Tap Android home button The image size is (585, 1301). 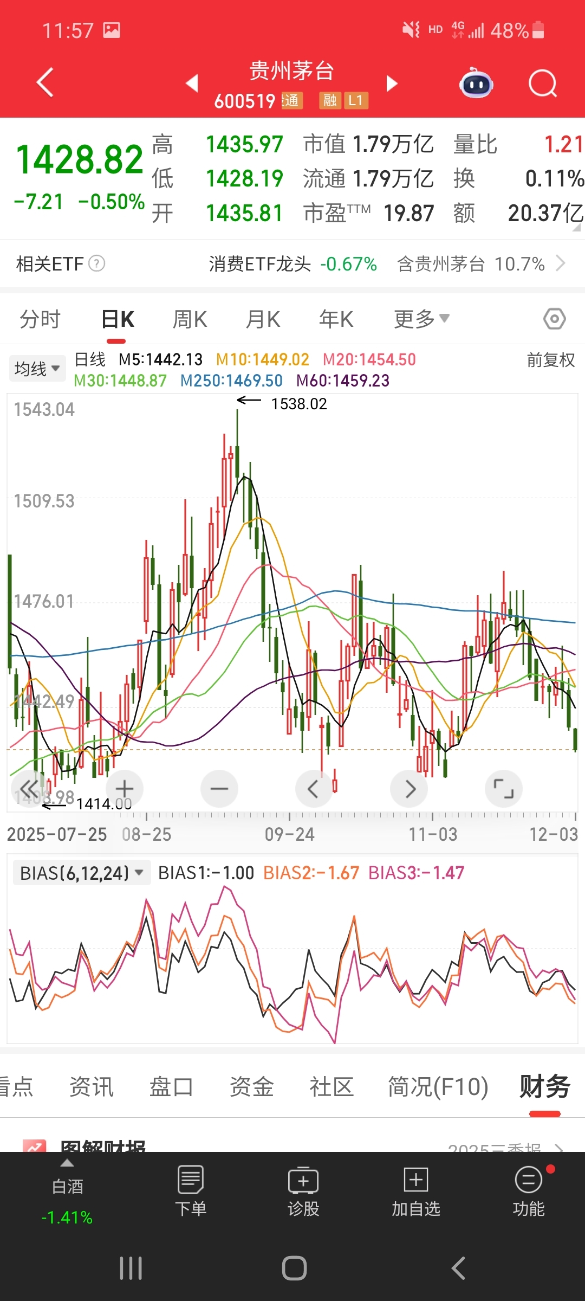294,1268
